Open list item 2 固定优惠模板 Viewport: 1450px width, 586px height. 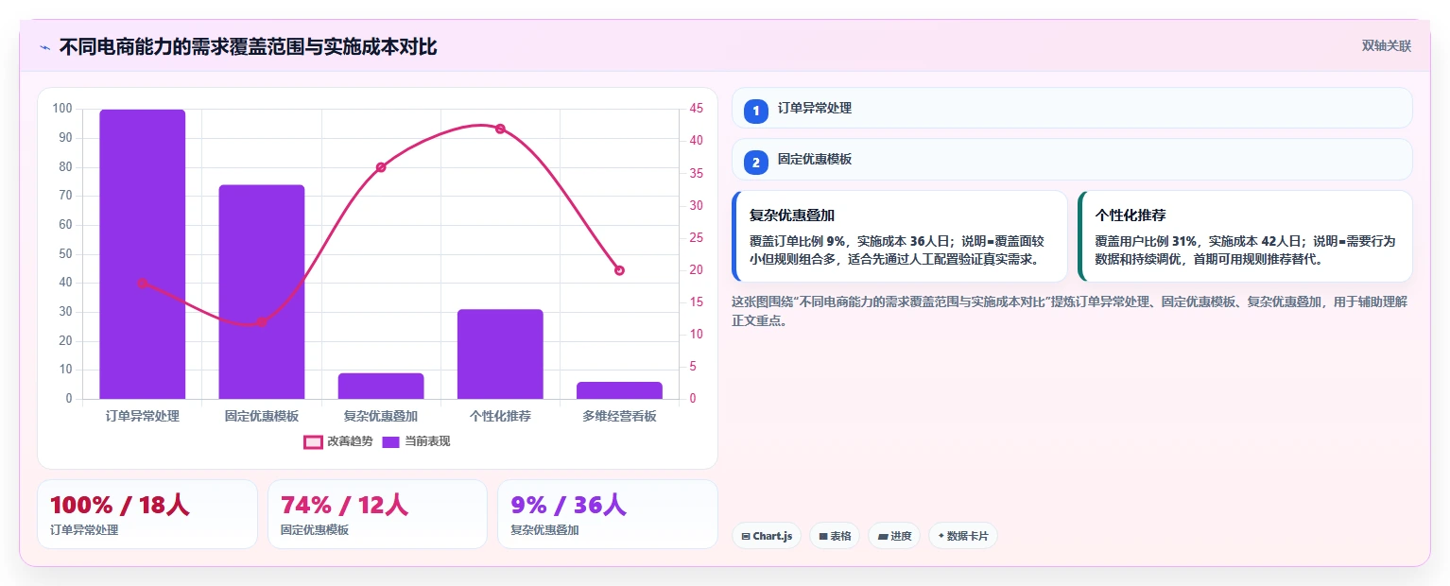tap(1072, 159)
